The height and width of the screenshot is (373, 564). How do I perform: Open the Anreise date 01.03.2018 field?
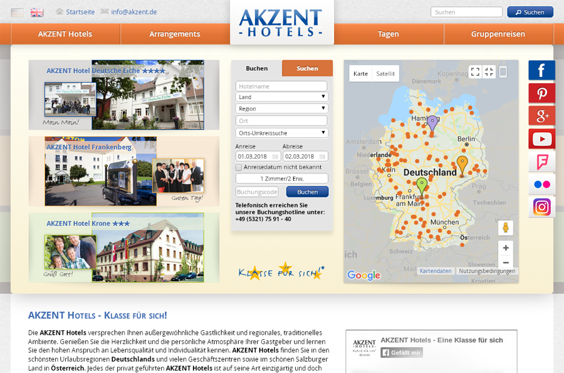pos(258,157)
